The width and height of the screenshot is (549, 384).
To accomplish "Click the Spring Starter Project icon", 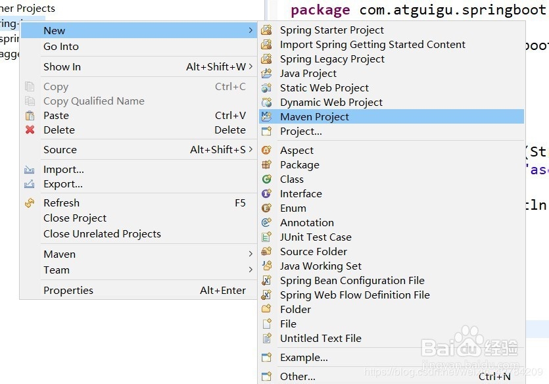I will click(x=266, y=30).
